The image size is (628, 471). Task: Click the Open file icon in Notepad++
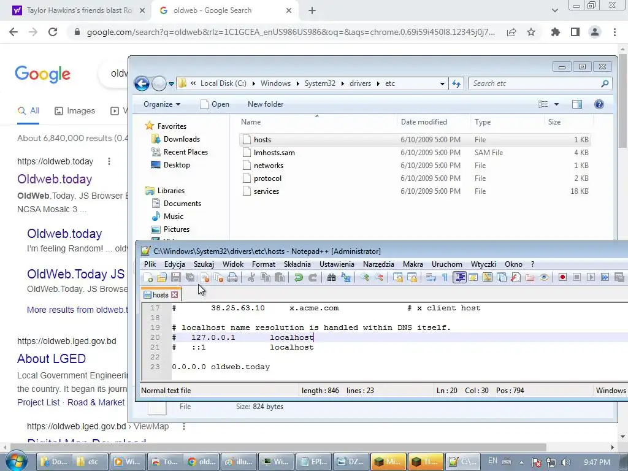161,277
